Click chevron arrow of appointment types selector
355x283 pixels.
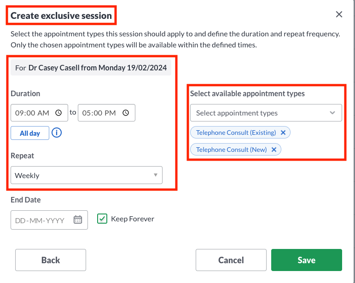click(332, 113)
